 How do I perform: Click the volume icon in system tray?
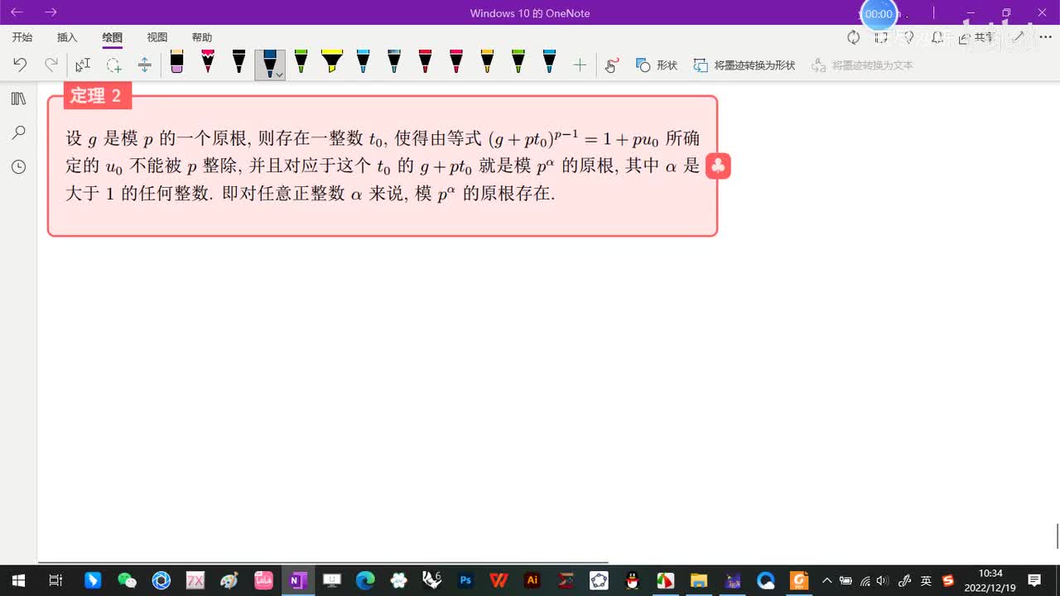coord(883,580)
